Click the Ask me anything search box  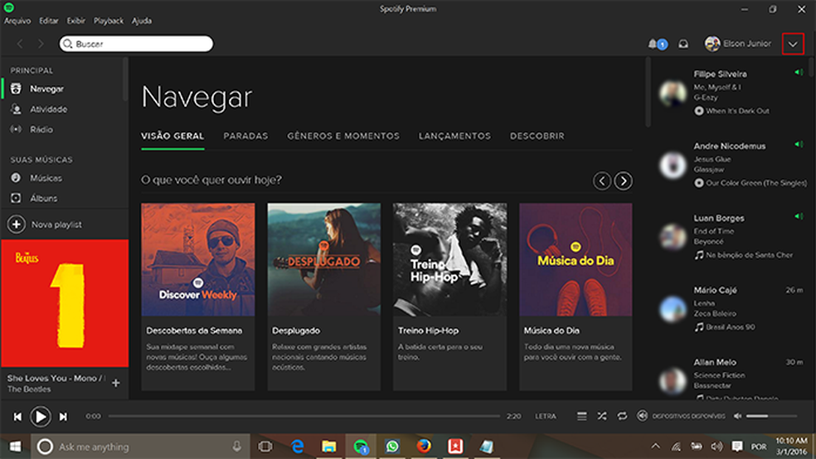coord(140,447)
